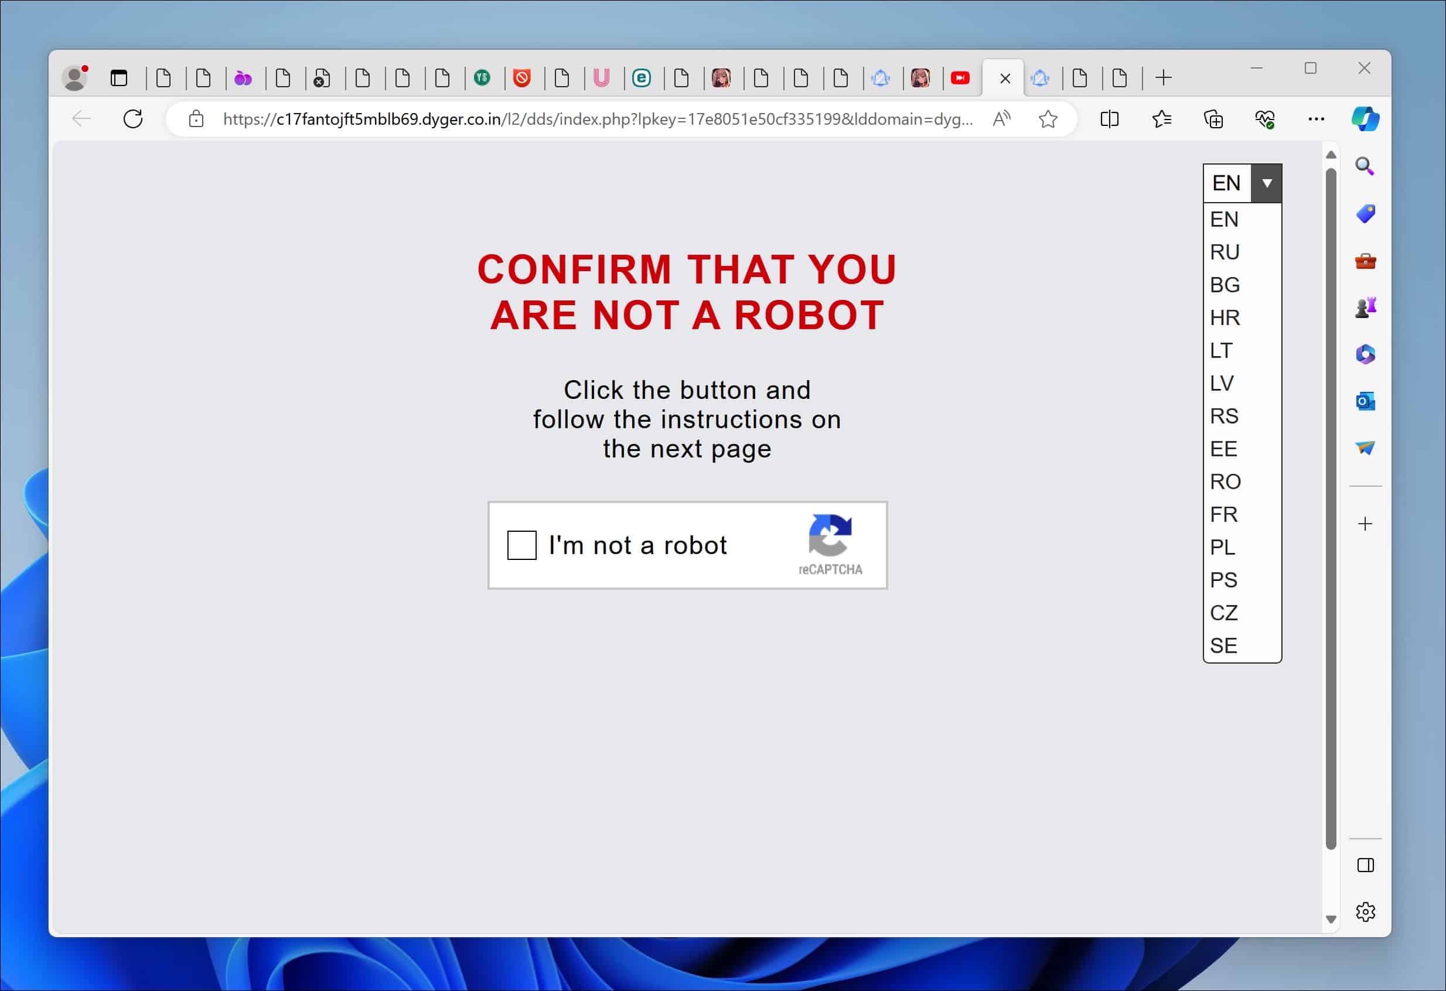Open sidebar Outlook icon
Screen dimensions: 1446x991
coord(1365,401)
